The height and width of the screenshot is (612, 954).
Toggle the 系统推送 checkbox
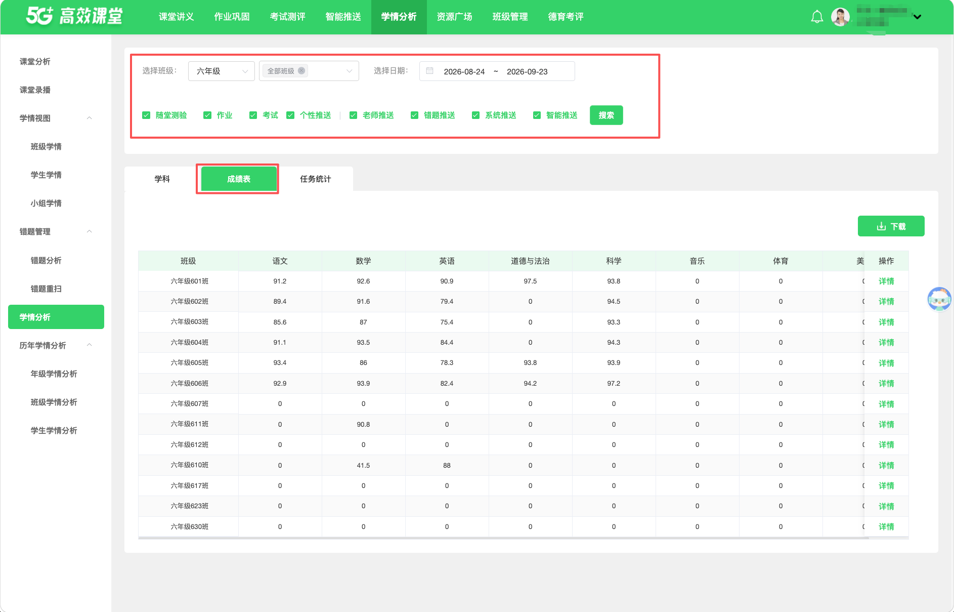(475, 115)
